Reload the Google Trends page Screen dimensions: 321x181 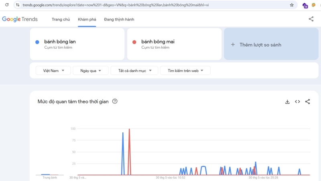pos(7,5)
